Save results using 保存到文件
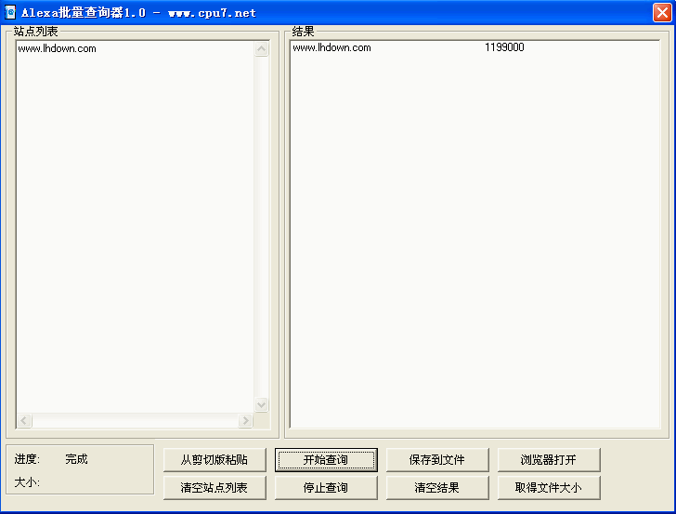 click(437, 459)
